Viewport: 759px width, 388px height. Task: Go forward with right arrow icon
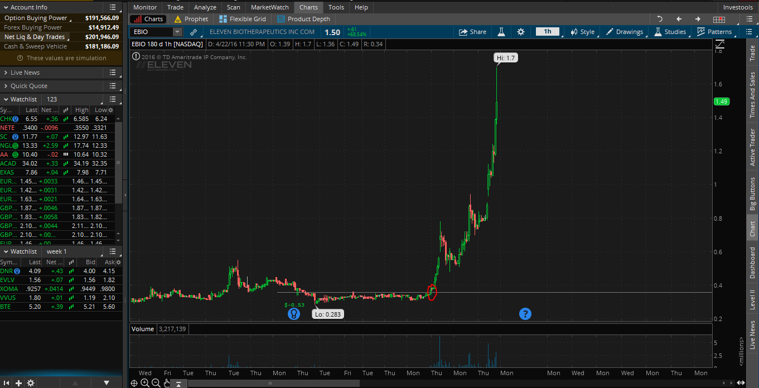[x=698, y=19]
